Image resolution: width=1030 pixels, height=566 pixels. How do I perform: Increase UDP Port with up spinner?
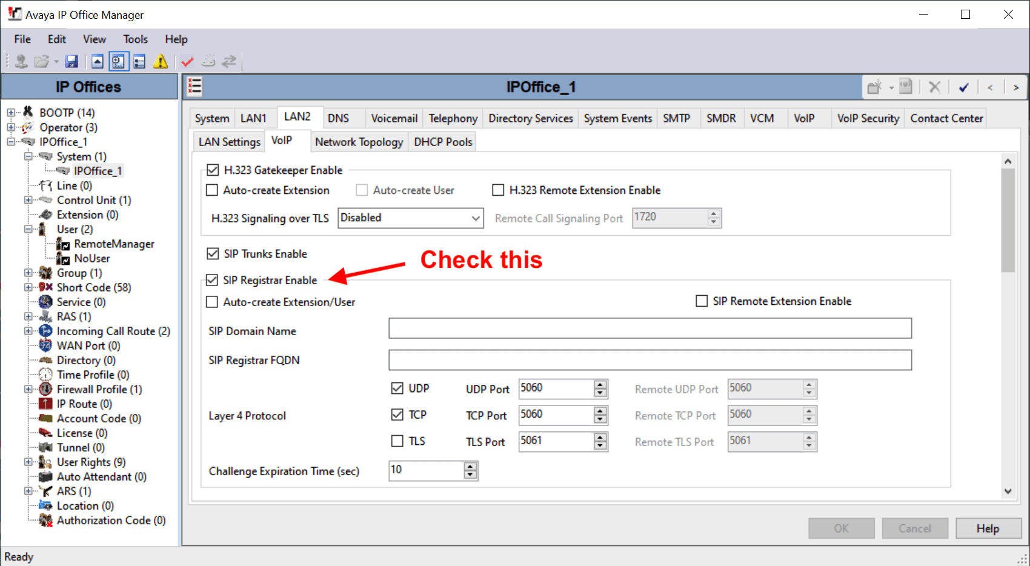[x=600, y=385]
